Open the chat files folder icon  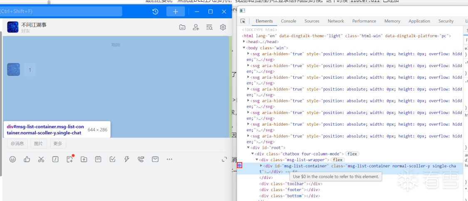pos(182,27)
